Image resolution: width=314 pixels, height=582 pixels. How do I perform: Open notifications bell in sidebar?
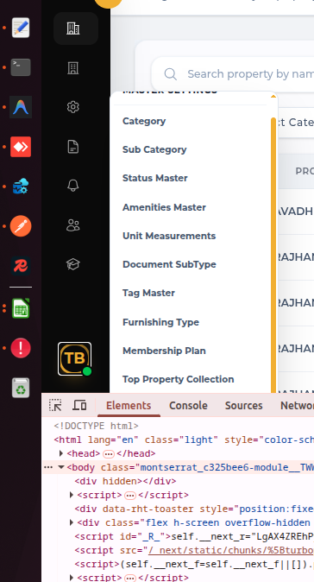tap(73, 186)
